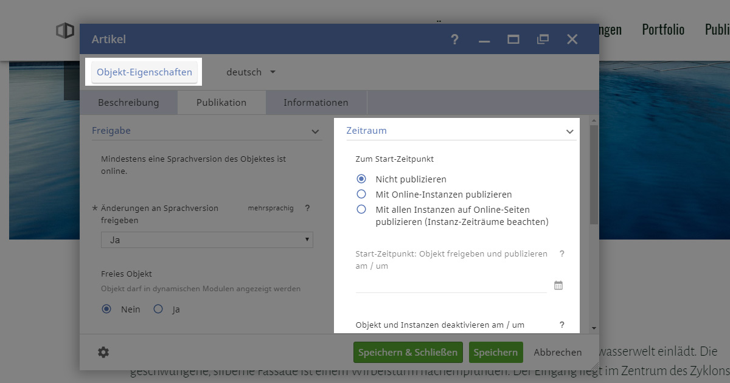Click help icon beside 'mehrsprachig' label
The height and width of the screenshot is (383, 730).
307,208
